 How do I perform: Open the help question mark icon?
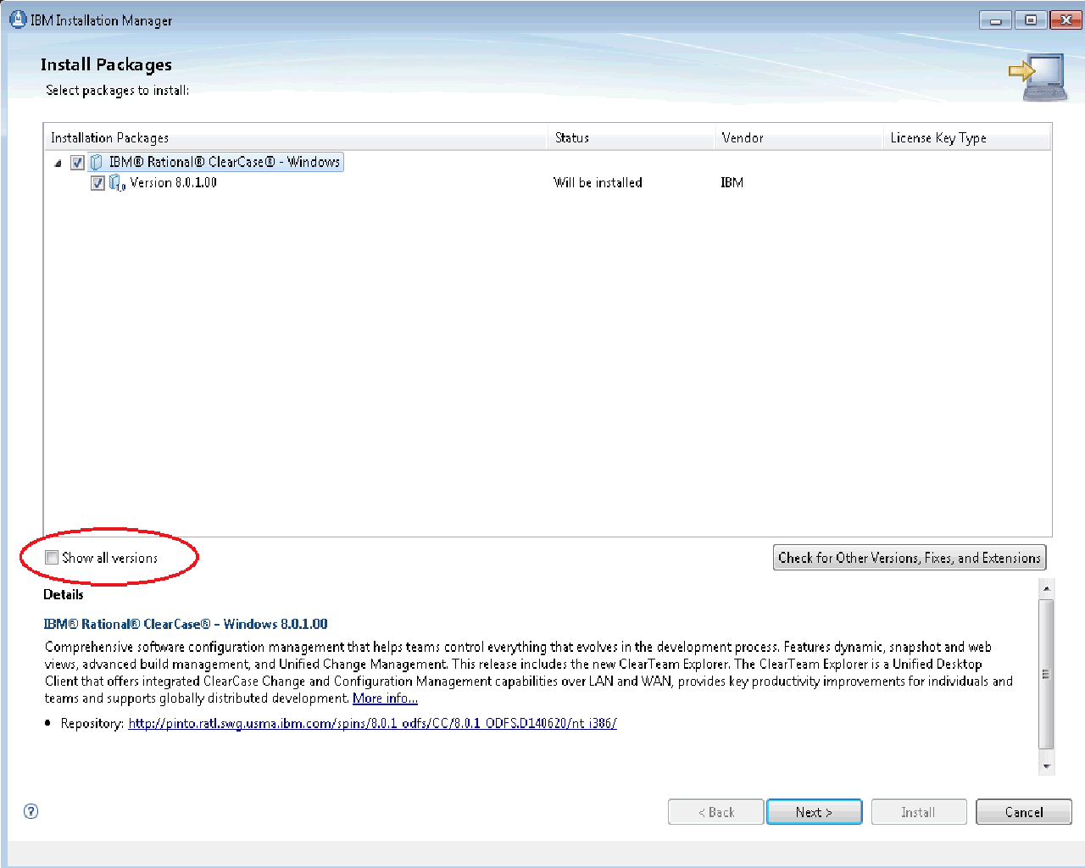pos(31,811)
